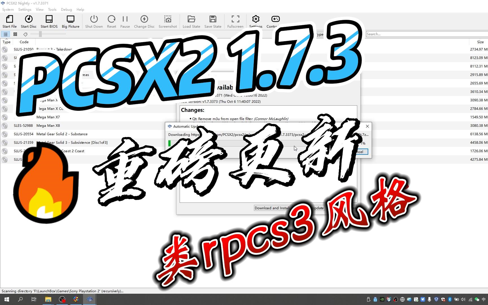The width and height of the screenshot is (488, 305).
Task: Click the Scanning directory status bar text
Action: [62, 291]
